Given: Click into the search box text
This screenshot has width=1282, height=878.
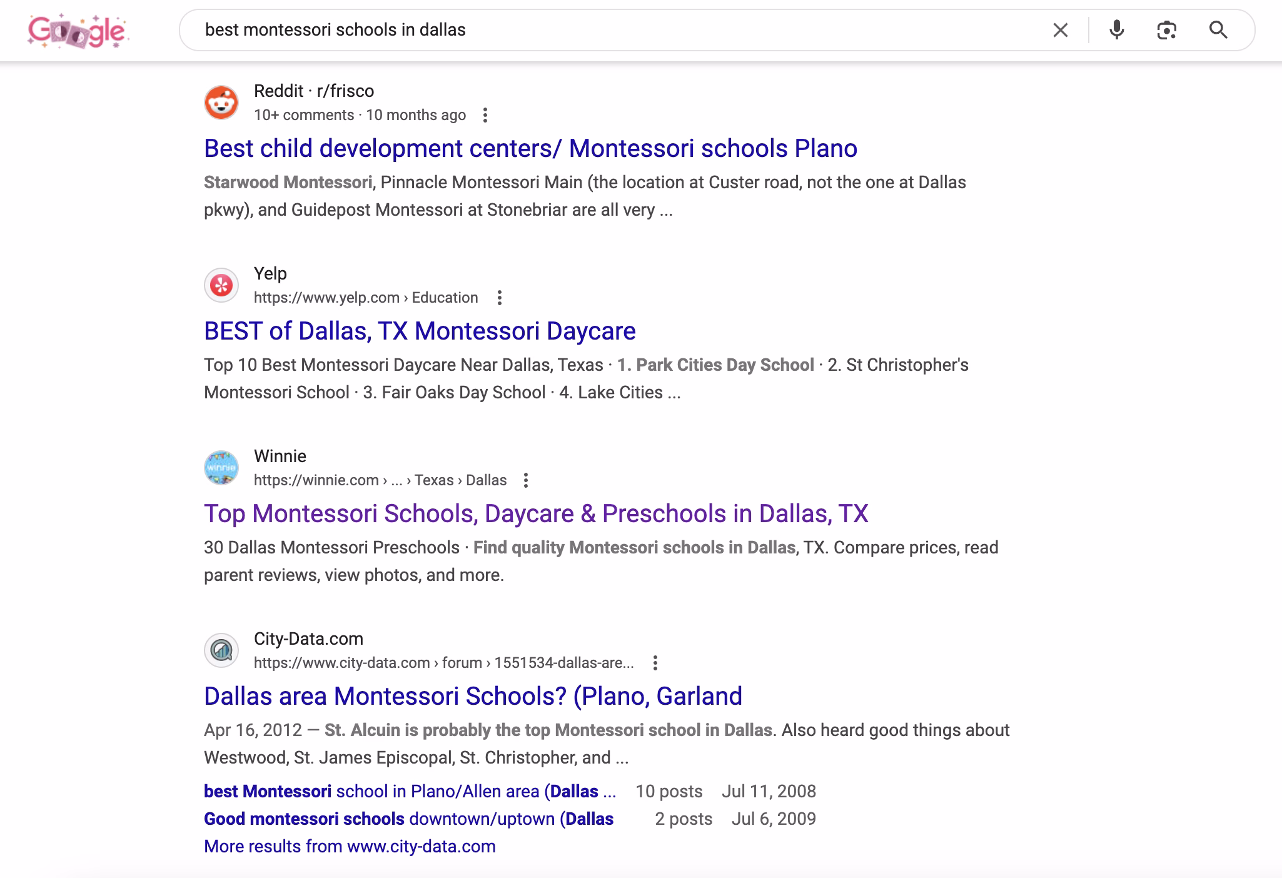Looking at the screenshot, I should [335, 30].
